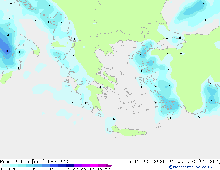220x170 pixels.
Task: Select the legend swatch between 5 and 10
Action: pos(38,165)
